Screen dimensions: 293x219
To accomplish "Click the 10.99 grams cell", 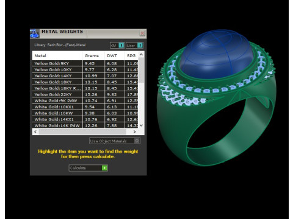I will [93, 76].
